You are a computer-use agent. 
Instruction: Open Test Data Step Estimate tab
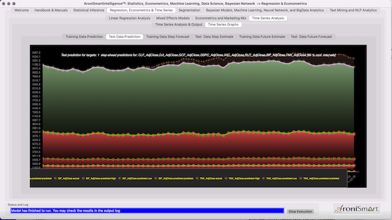(x=214, y=37)
